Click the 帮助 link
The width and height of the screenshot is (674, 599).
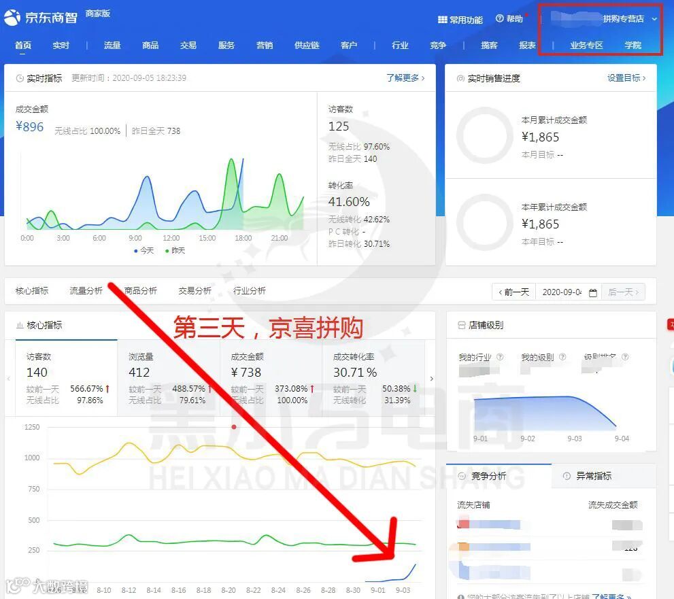(x=509, y=18)
